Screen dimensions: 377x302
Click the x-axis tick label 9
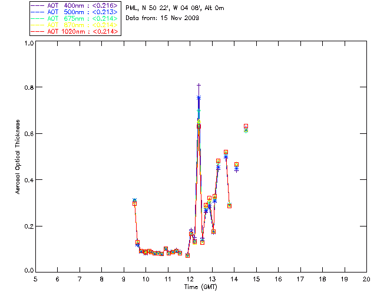(124, 279)
